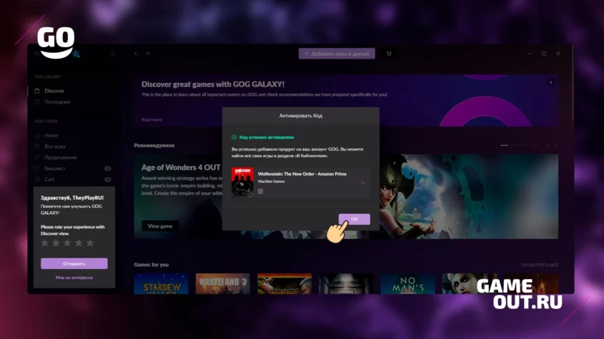The height and width of the screenshot is (339, 604).
Task: Rate experience with fifth star
Action: pyautogui.click(x=89, y=243)
